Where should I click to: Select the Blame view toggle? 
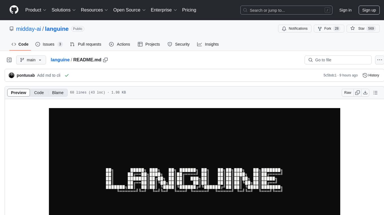pos(58,93)
